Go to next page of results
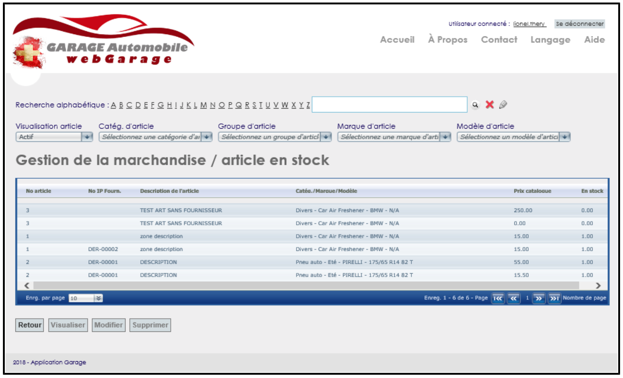The width and height of the screenshot is (623, 378). coord(539,299)
